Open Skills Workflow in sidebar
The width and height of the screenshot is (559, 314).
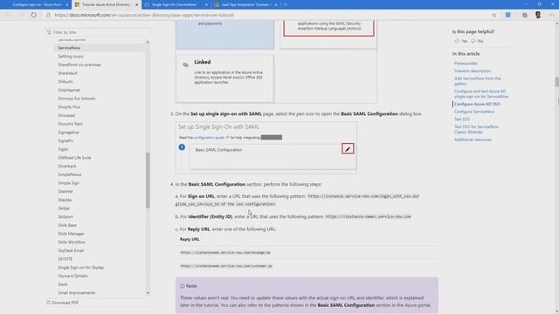pyautogui.click(x=72, y=242)
